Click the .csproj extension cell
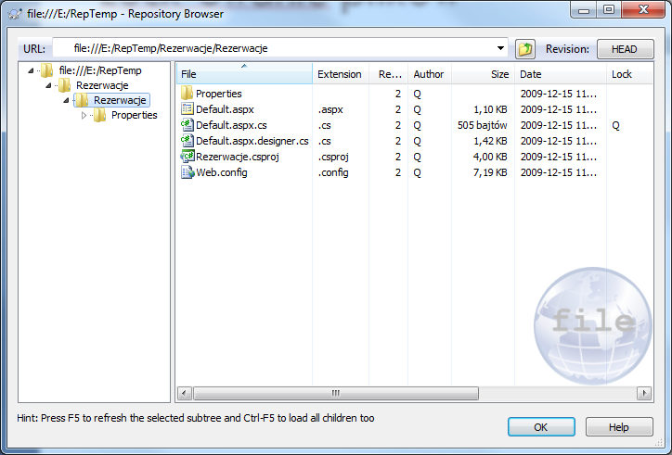 coord(333,157)
